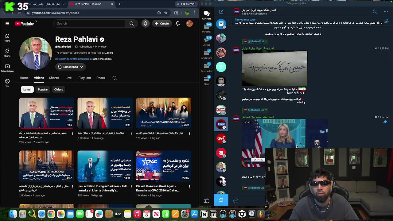Switch to the channel Live tab
This screenshot has height=221, width=393.
pyautogui.click(x=68, y=78)
